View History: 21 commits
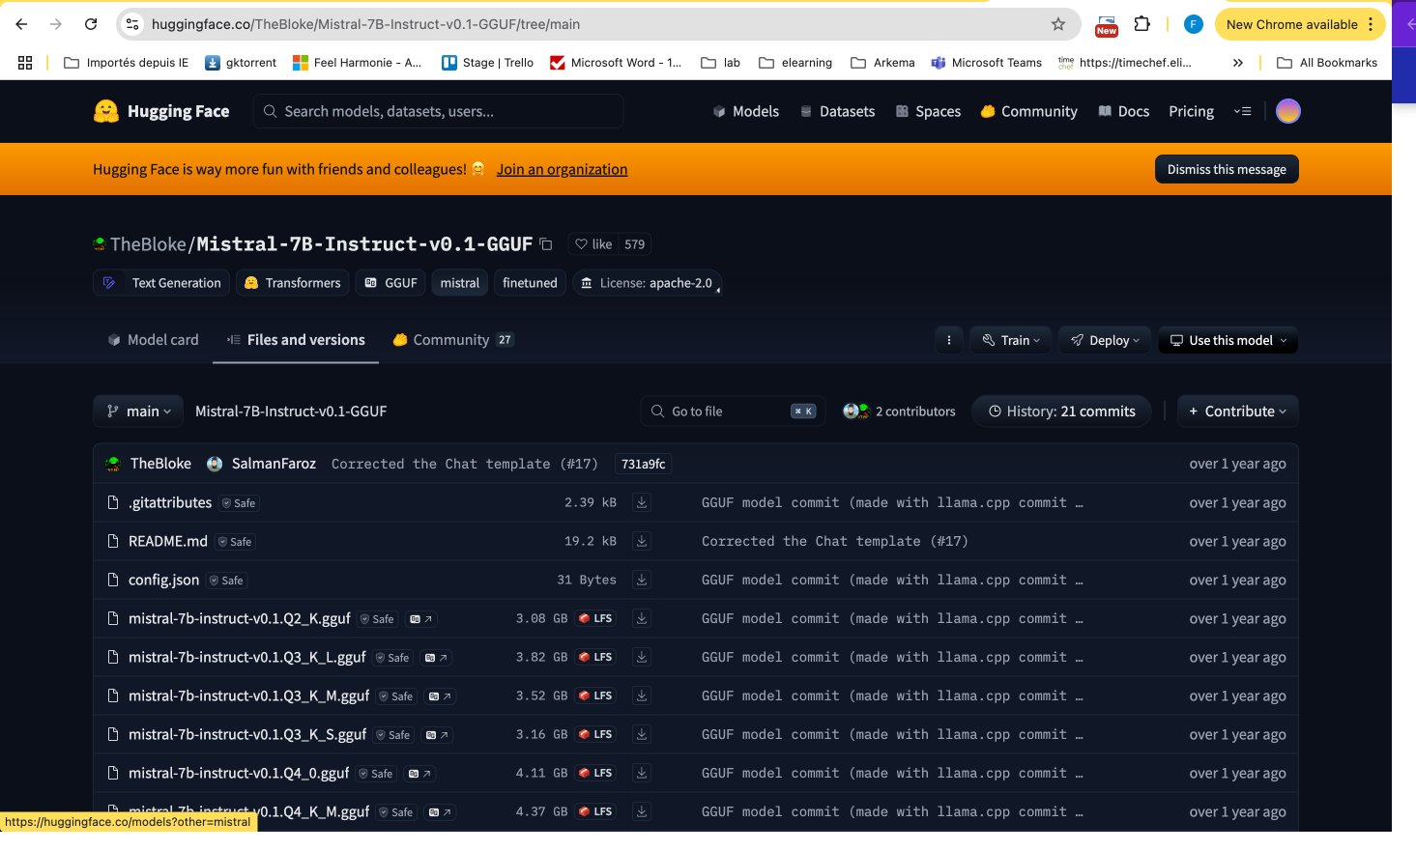This screenshot has height=851, width=1416. click(1061, 411)
